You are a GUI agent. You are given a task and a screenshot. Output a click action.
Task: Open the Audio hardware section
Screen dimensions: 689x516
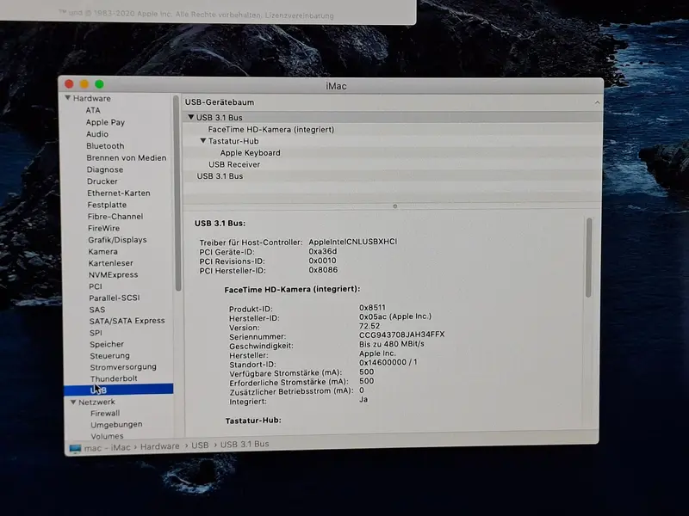coord(97,134)
